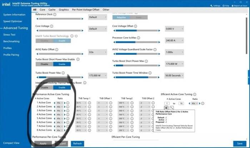
Task: Open the Core Voltage Offset 0.000 V dropdown
Action: click(174, 29)
